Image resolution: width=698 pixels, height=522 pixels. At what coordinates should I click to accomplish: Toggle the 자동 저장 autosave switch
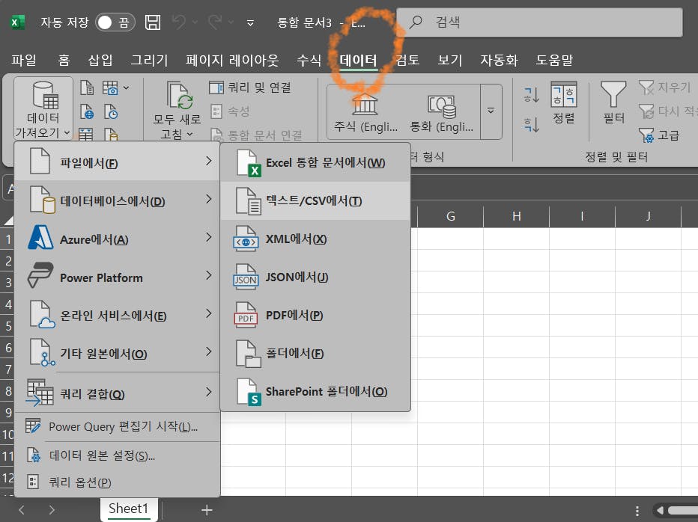click(115, 22)
